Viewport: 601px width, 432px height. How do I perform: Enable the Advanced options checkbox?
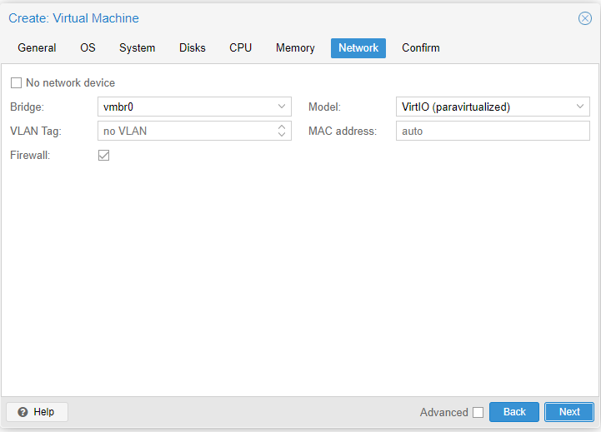(478, 412)
